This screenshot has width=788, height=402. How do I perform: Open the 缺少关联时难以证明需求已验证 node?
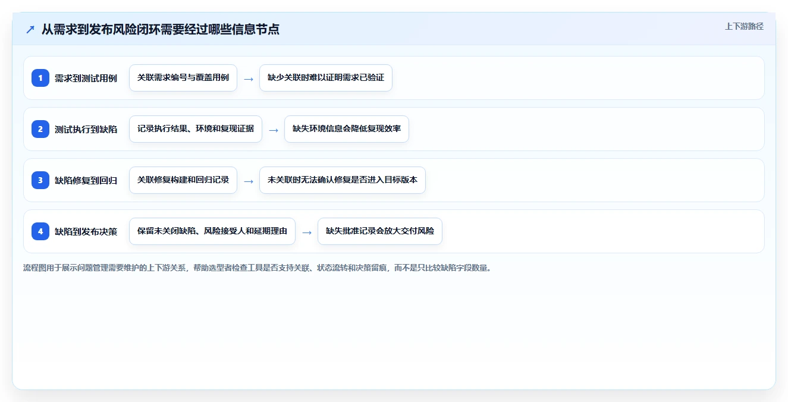pyautogui.click(x=326, y=78)
